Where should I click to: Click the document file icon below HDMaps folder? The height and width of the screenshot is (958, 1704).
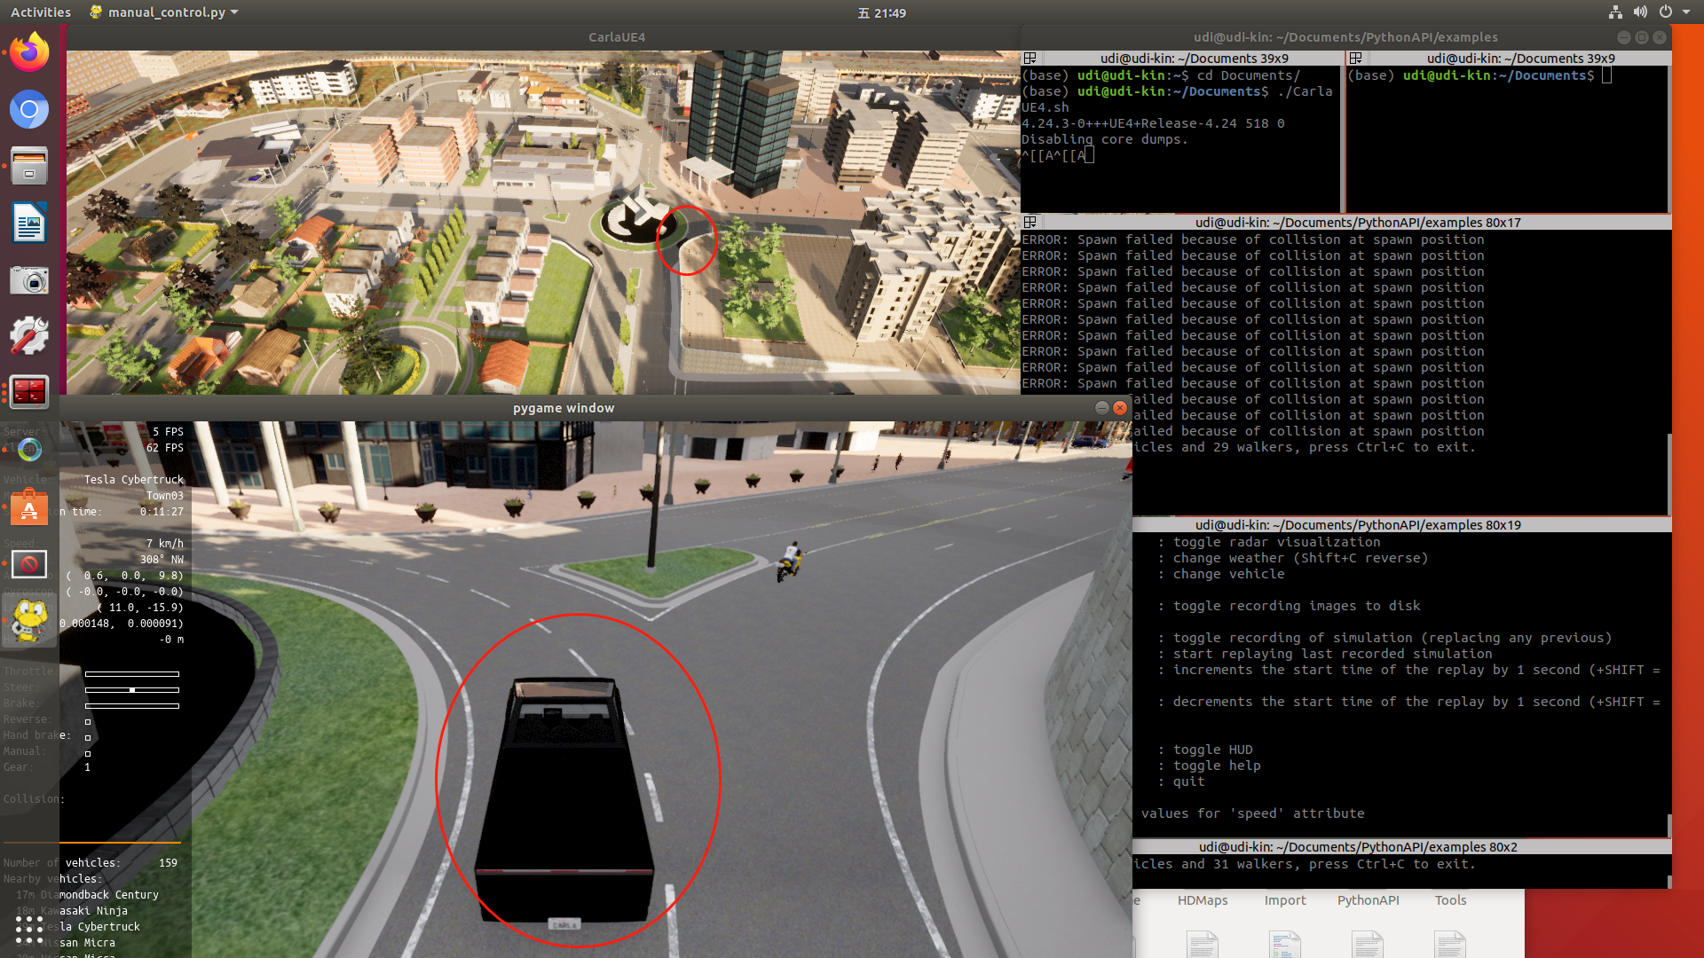click(x=1203, y=943)
